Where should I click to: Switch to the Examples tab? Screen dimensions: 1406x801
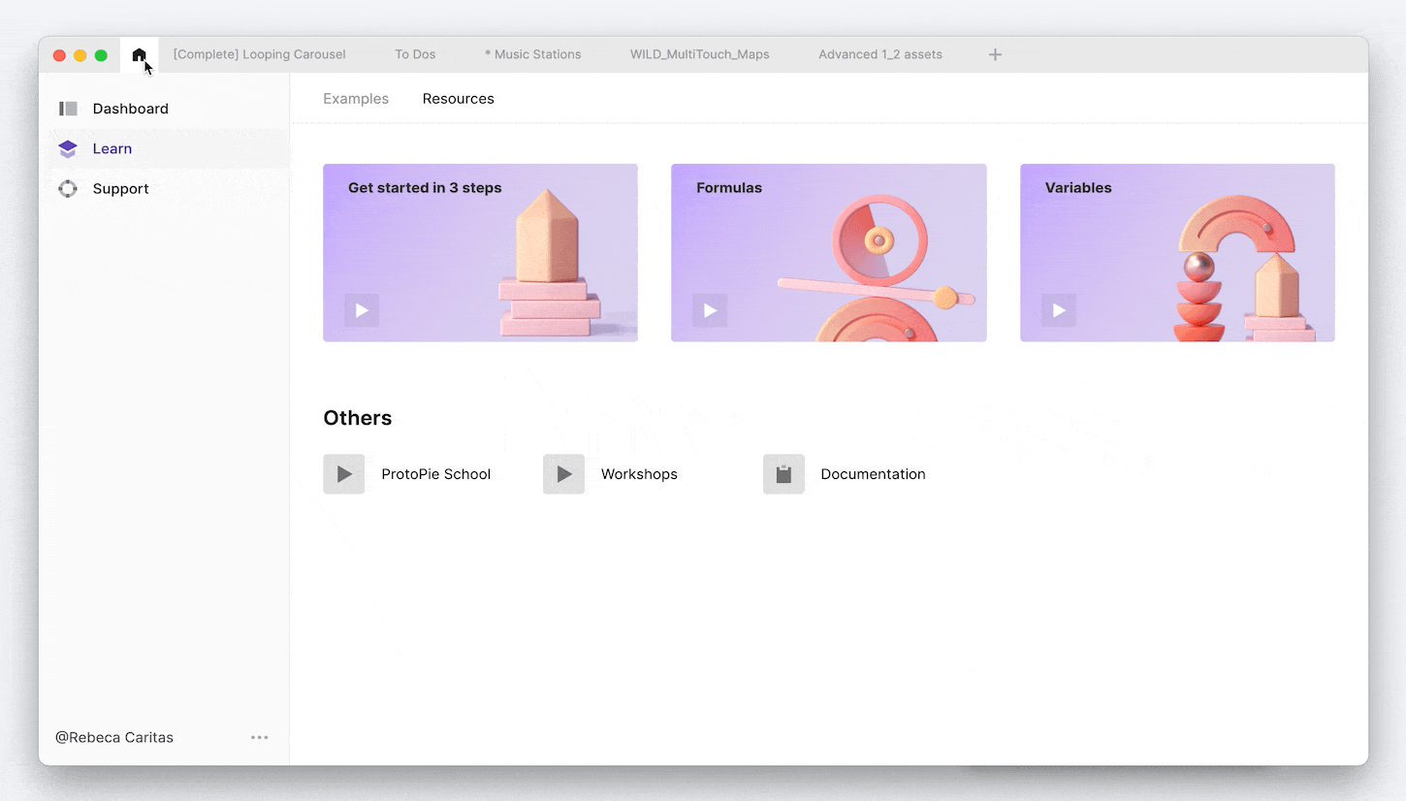[x=356, y=99]
